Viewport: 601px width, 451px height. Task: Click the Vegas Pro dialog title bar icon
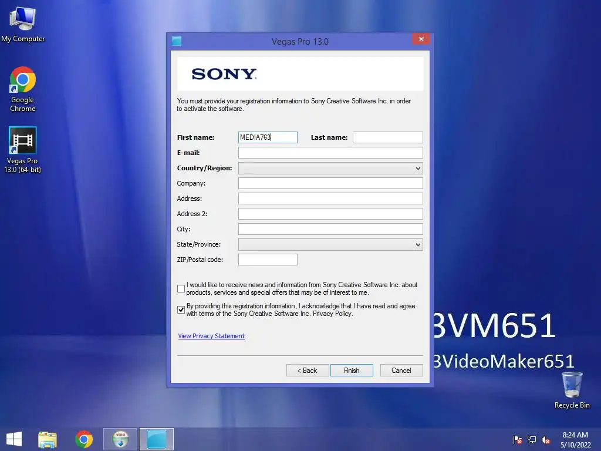point(177,41)
